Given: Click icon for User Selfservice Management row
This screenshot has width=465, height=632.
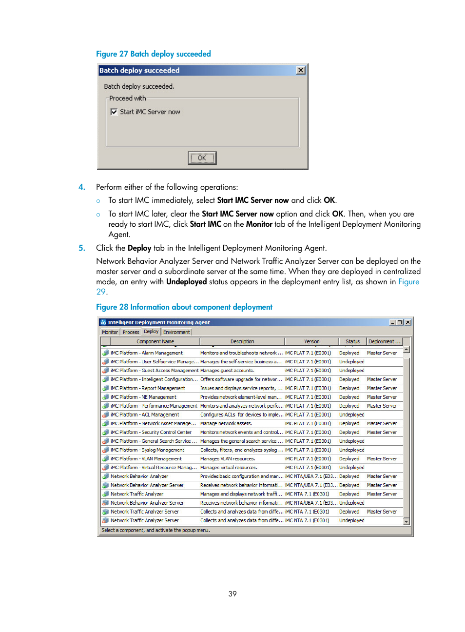Looking at the screenshot, I should pyautogui.click(x=105, y=361).
